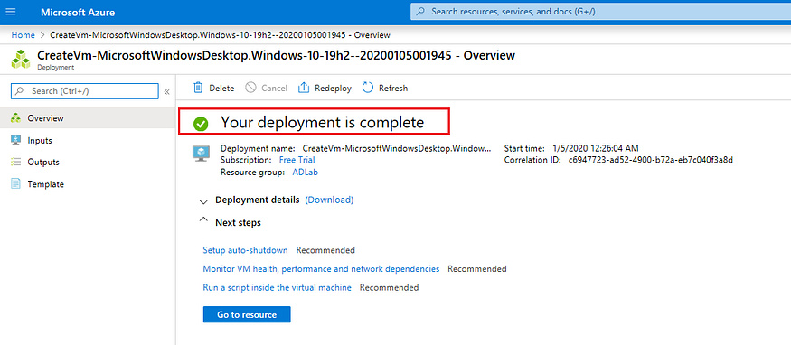791x345 pixels.
Task: Click the Go to resource button
Action: 247,315
